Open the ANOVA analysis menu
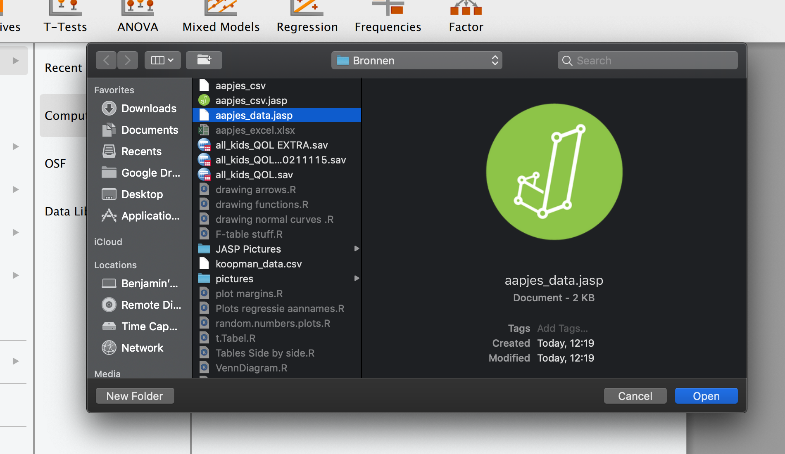The height and width of the screenshot is (454, 785). 138,17
